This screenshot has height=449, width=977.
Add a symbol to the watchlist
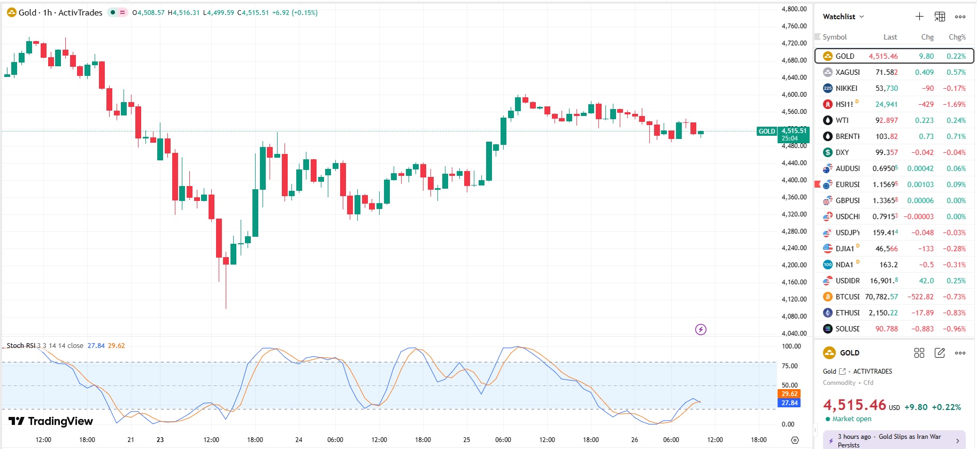tap(919, 17)
